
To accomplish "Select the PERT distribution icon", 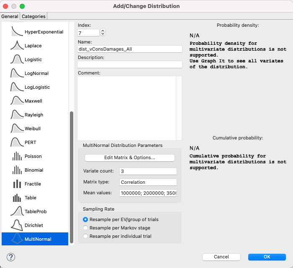I will (17, 142).
